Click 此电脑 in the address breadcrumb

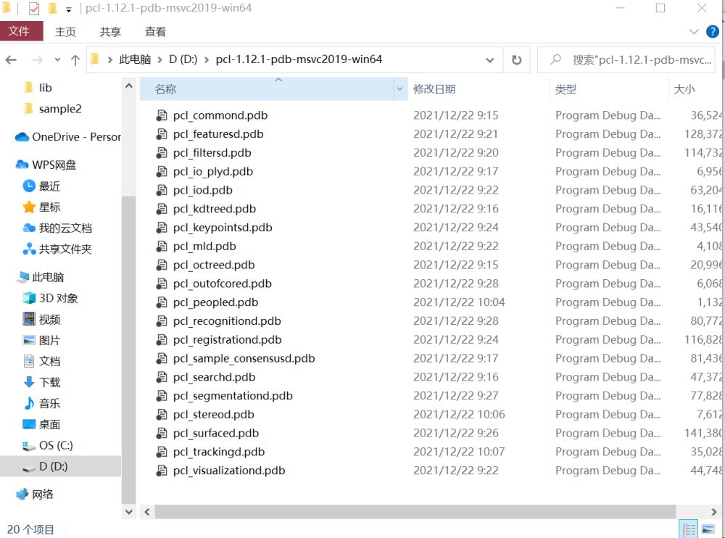[x=135, y=59]
